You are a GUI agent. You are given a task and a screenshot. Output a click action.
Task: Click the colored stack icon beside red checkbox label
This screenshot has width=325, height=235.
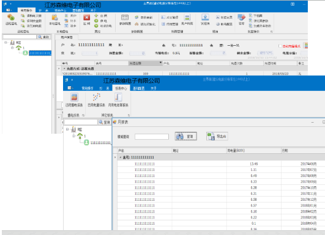pos(306,45)
